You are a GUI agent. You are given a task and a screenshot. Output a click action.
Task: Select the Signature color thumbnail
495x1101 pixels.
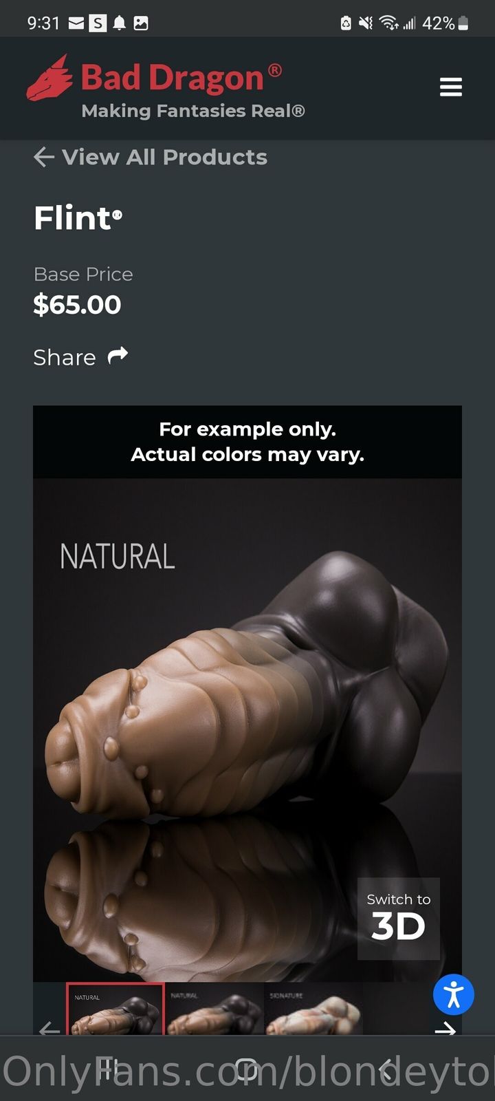[x=313, y=1009]
